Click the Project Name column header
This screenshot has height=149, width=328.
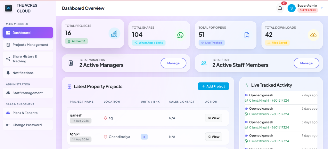tap(82, 102)
